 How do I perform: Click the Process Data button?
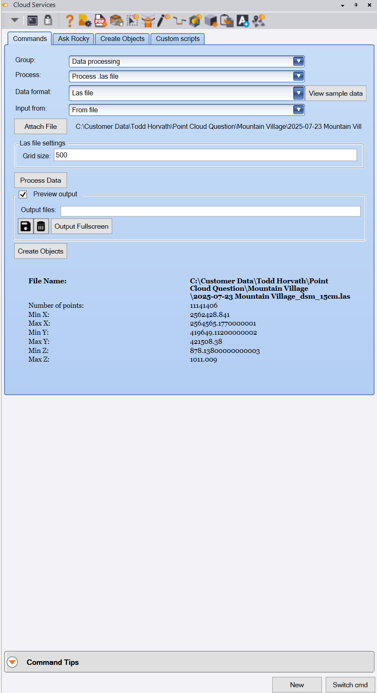tap(41, 181)
